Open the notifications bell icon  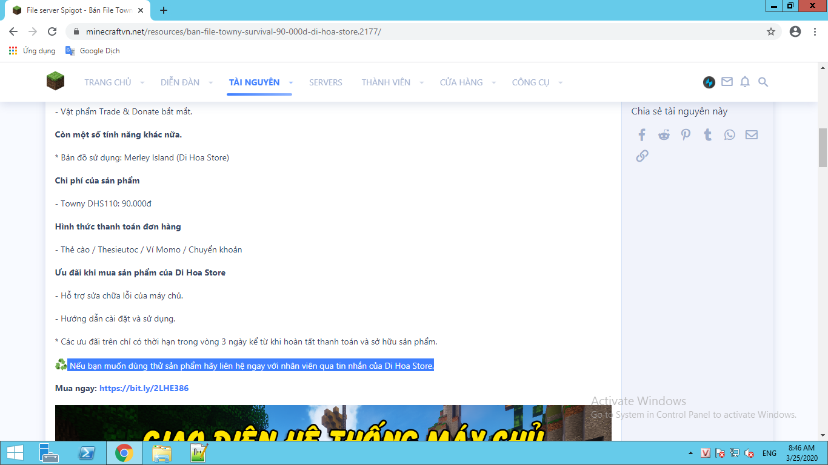(745, 82)
